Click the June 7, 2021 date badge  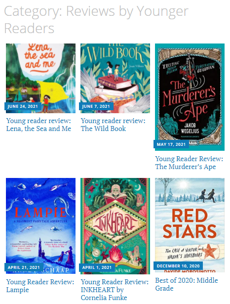(x=96, y=106)
